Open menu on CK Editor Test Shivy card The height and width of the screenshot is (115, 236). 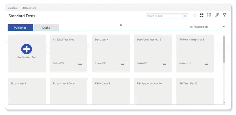pyautogui.click(x=80, y=64)
